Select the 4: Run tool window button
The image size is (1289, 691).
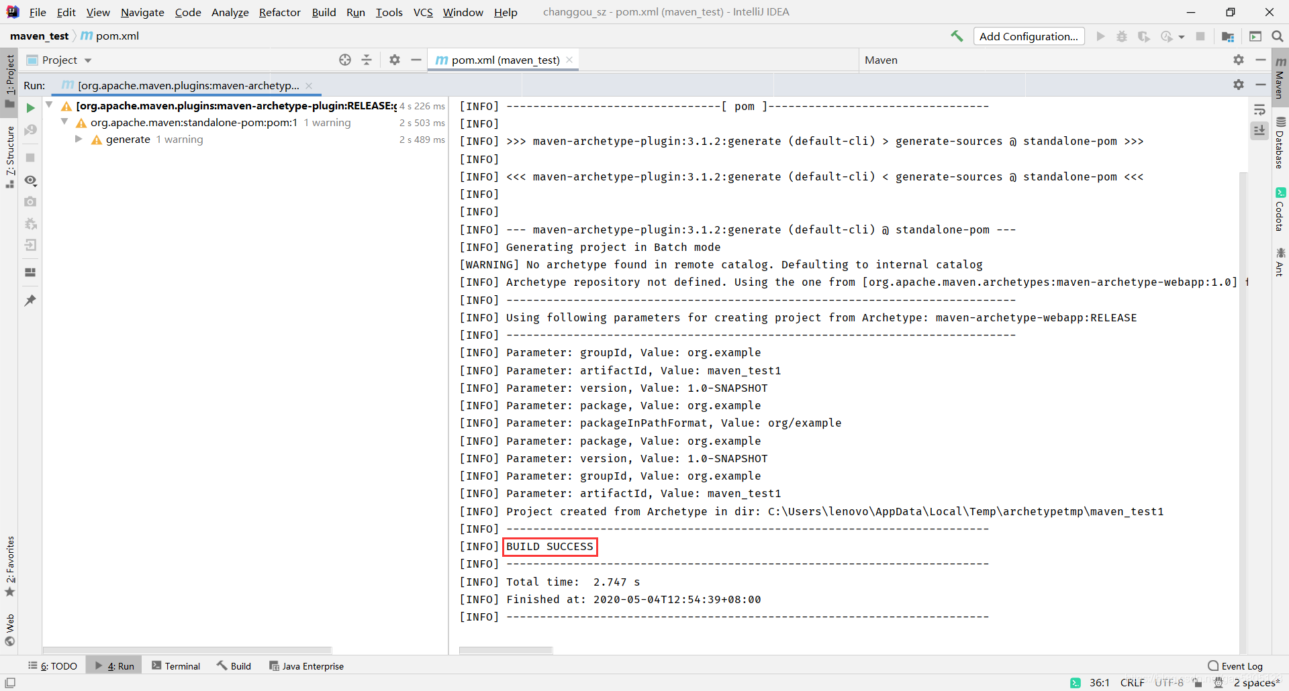point(114,666)
